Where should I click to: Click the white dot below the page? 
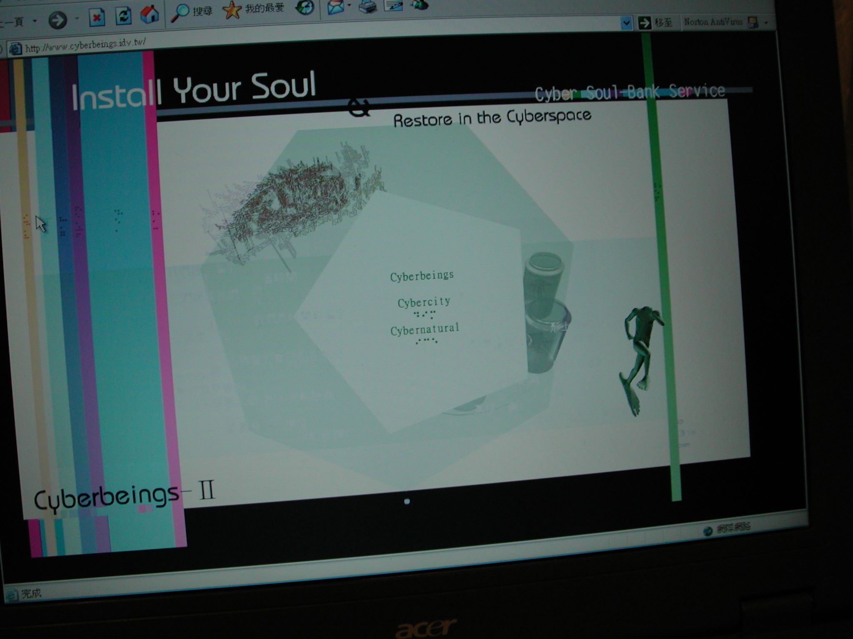(x=407, y=501)
